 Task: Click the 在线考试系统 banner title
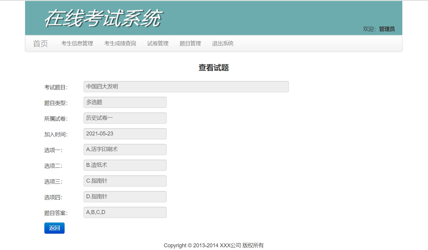(x=104, y=19)
